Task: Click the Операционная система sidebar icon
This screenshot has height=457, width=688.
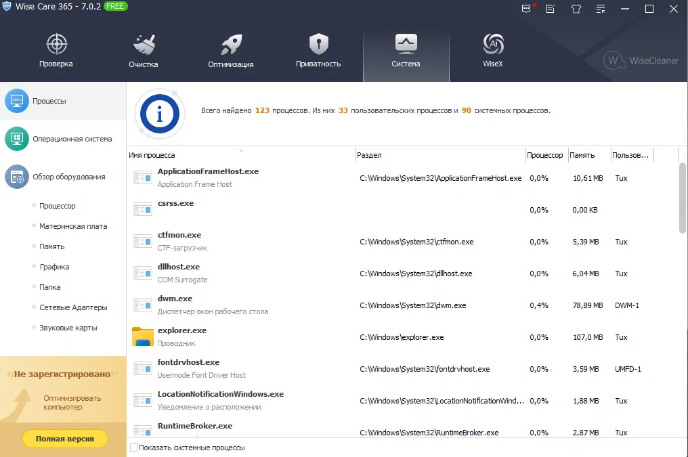Action: point(17,139)
